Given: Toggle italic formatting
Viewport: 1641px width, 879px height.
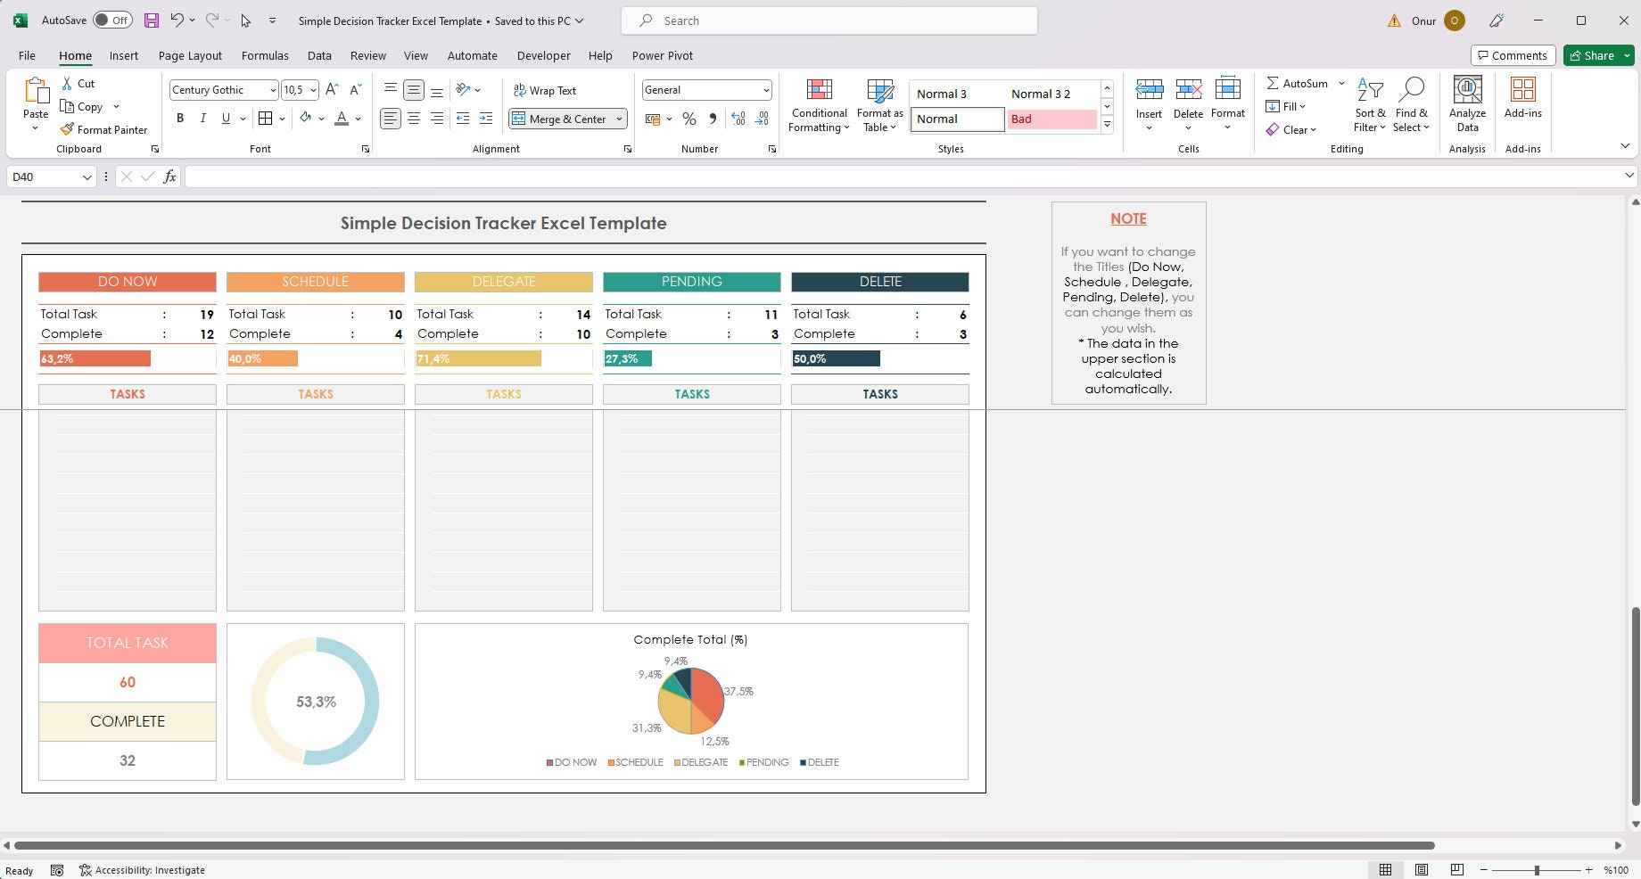Looking at the screenshot, I should pos(203,119).
